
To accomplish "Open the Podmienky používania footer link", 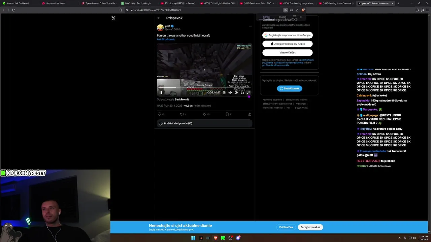I will click(x=272, y=100).
